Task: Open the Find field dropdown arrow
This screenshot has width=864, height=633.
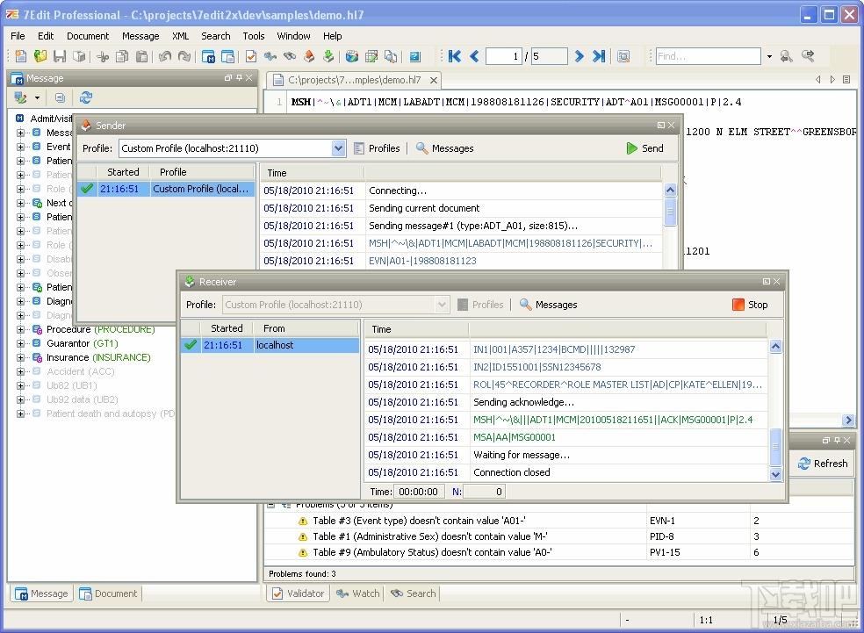Action: click(769, 56)
